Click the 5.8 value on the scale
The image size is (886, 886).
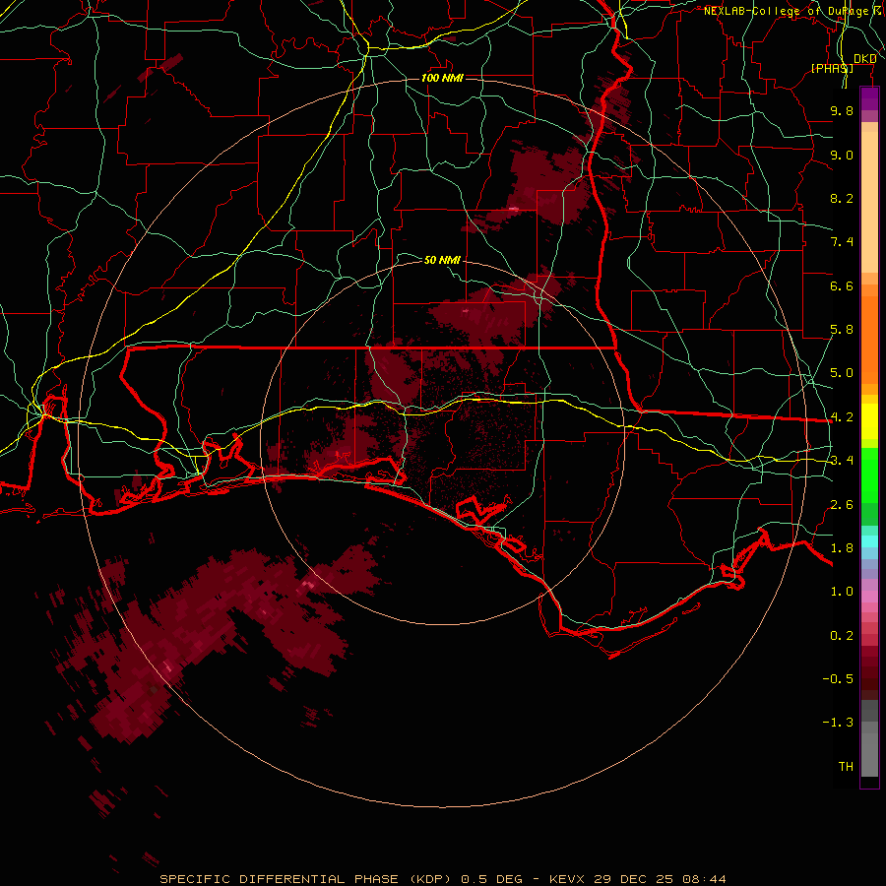(842, 330)
